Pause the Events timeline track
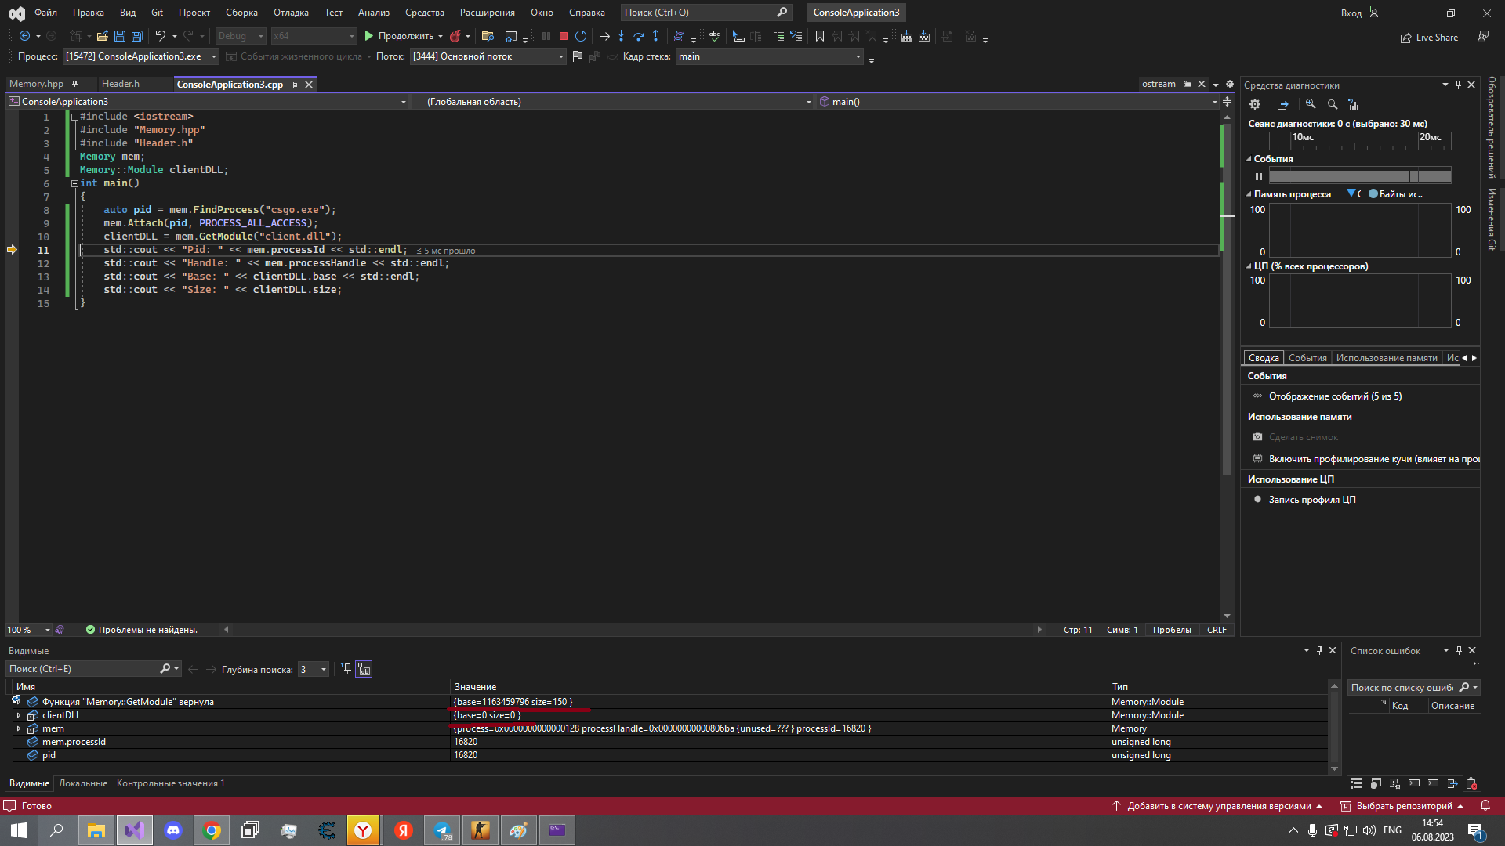 1259,176
